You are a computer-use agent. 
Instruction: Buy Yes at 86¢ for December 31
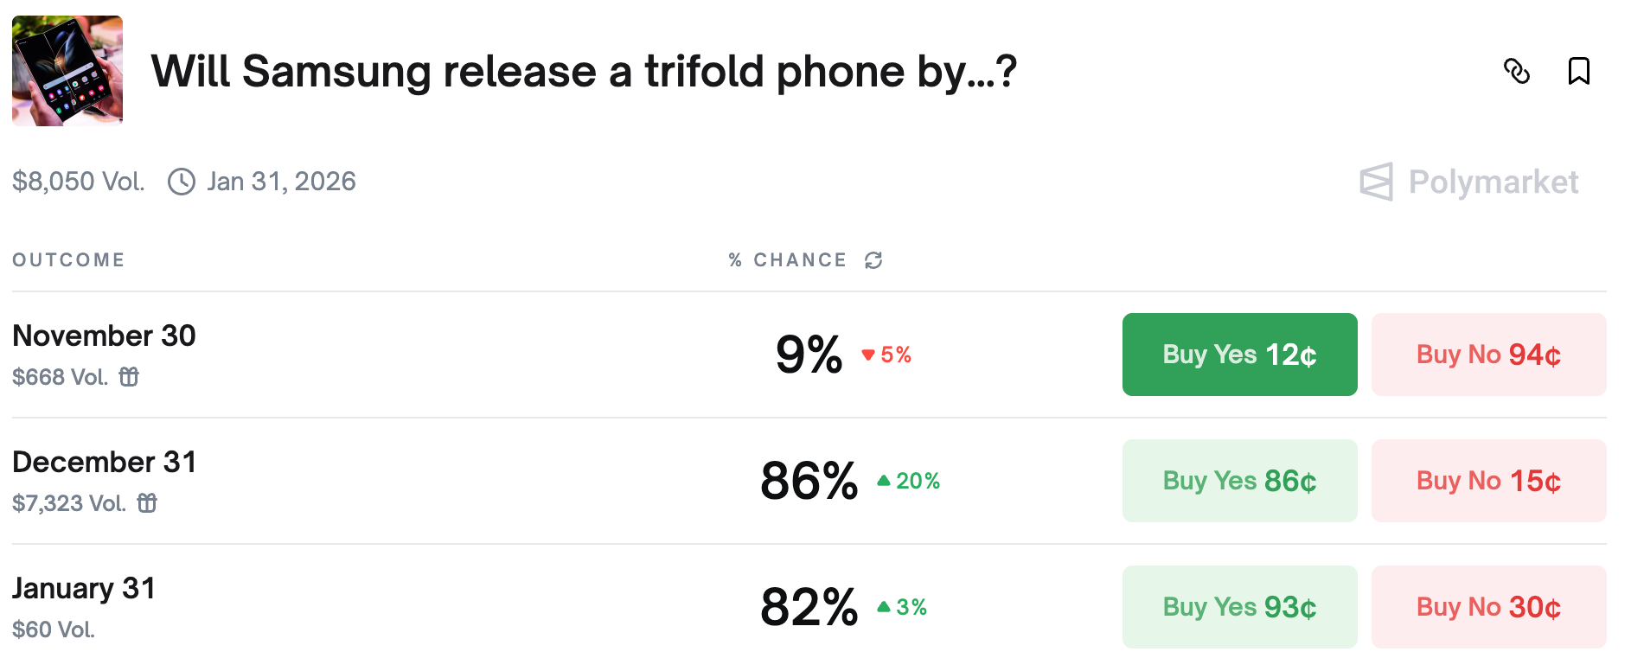[x=1239, y=481]
